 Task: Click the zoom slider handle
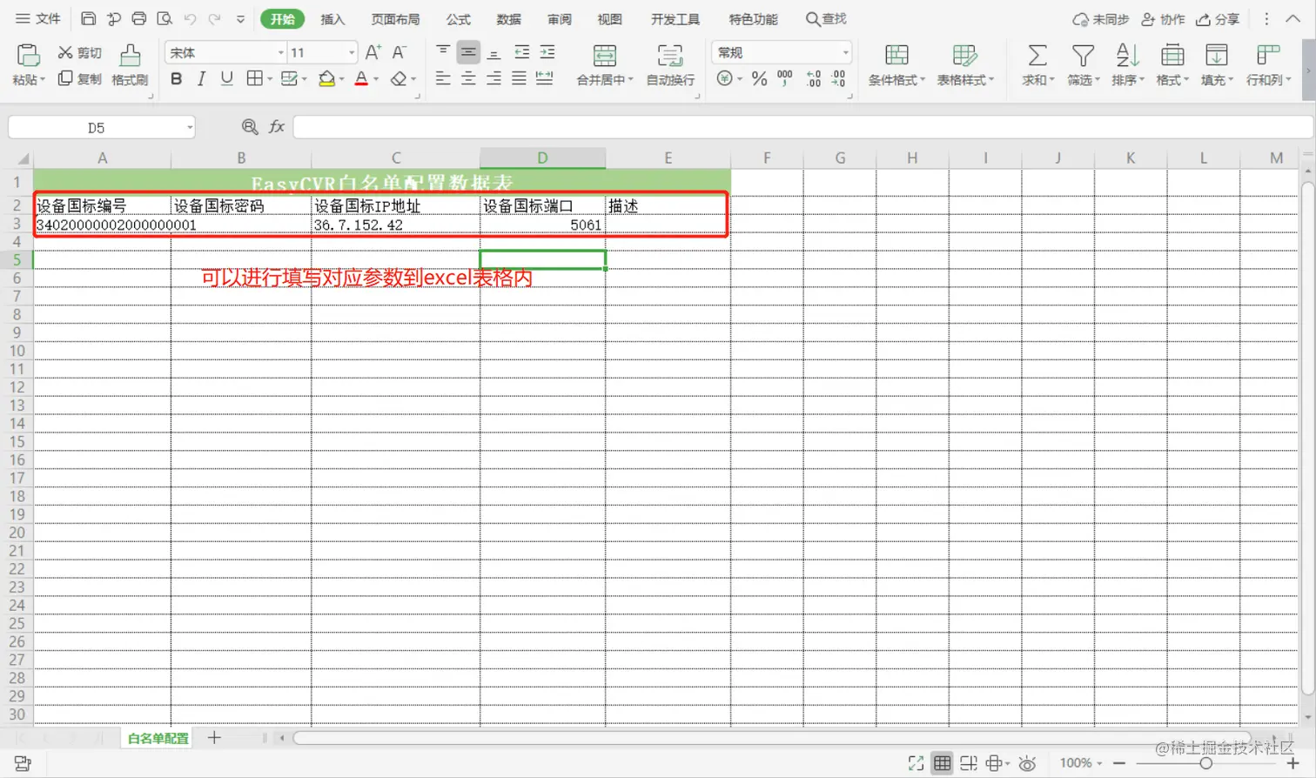coord(1205,763)
